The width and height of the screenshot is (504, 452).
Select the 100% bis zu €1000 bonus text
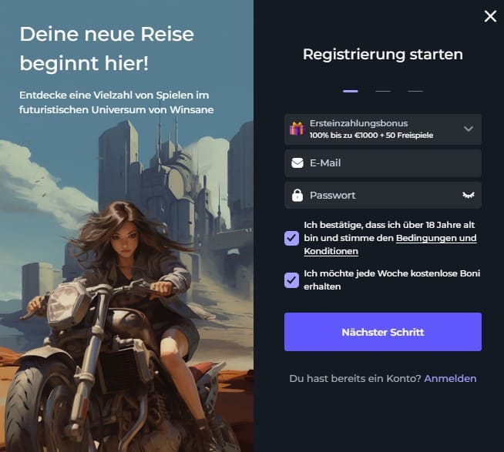click(371, 136)
